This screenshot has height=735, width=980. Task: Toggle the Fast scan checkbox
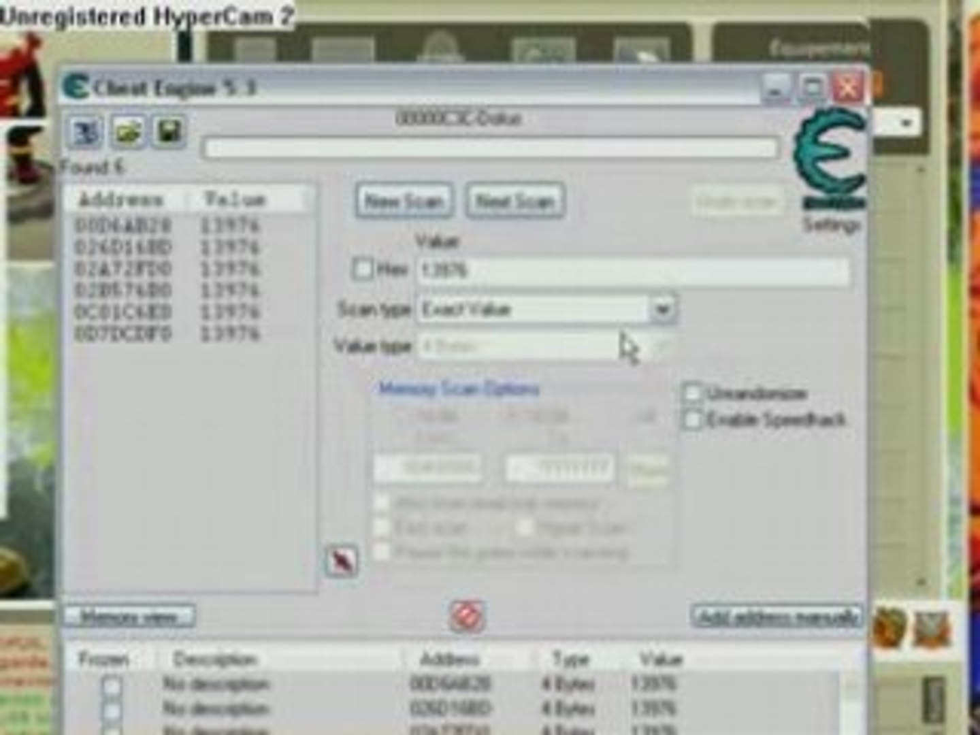(x=382, y=527)
